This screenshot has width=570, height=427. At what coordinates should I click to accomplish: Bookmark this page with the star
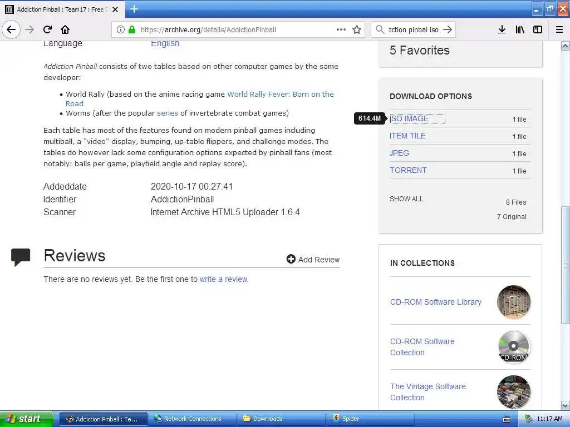357,29
